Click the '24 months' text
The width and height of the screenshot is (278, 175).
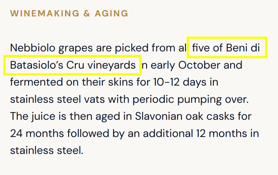click(x=37, y=133)
